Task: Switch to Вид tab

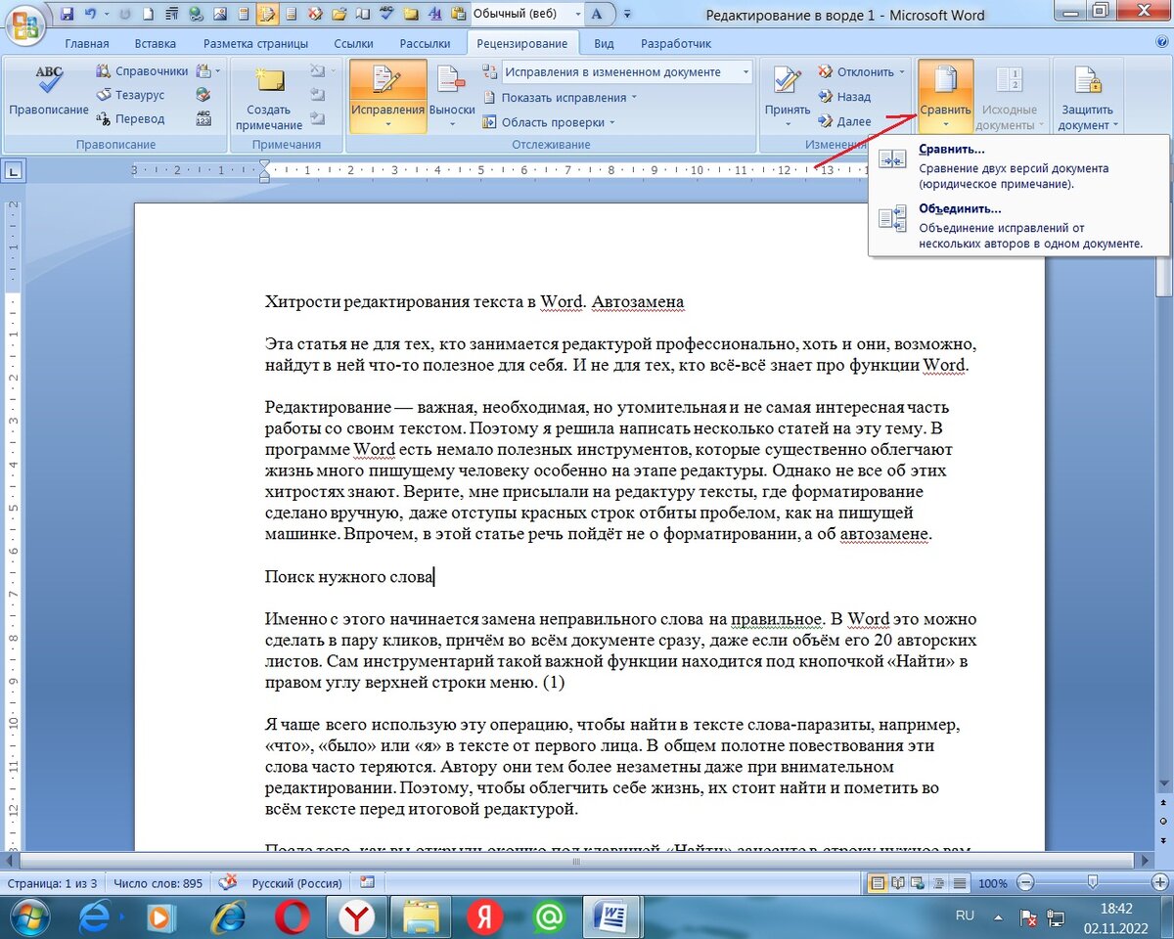Action: point(604,44)
